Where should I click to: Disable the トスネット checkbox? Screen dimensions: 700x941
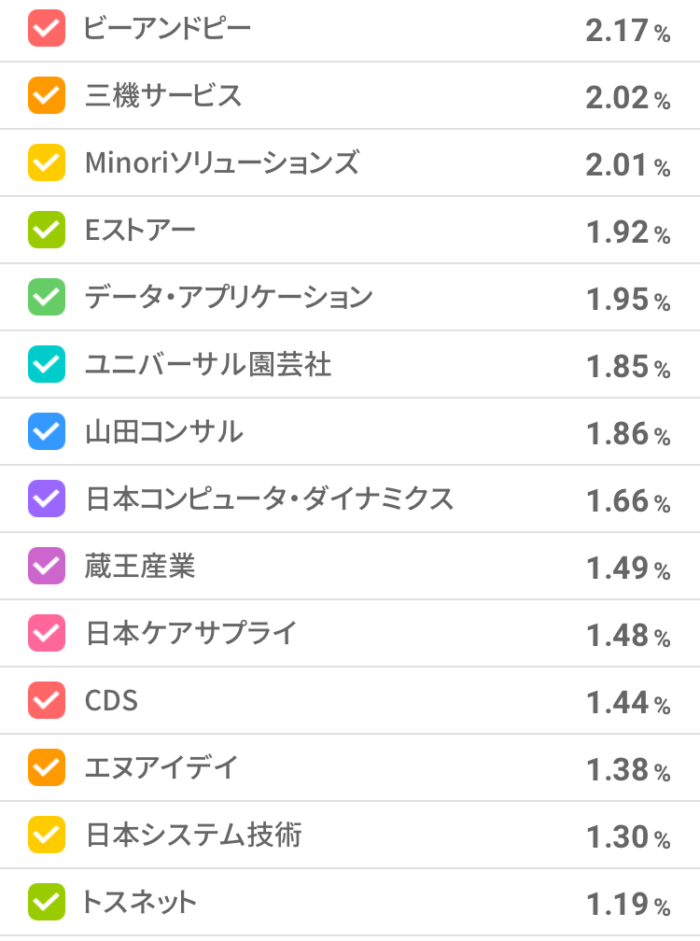(x=47, y=902)
